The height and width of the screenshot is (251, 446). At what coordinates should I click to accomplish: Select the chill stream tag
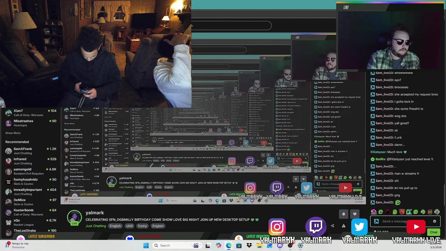point(130,226)
